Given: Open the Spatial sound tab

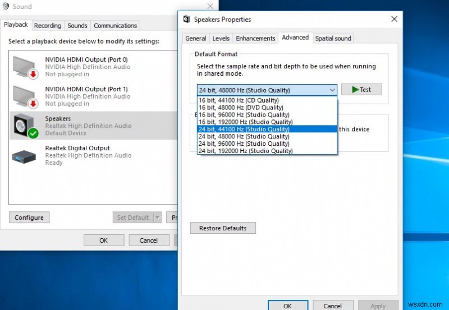Looking at the screenshot, I should click(x=333, y=38).
